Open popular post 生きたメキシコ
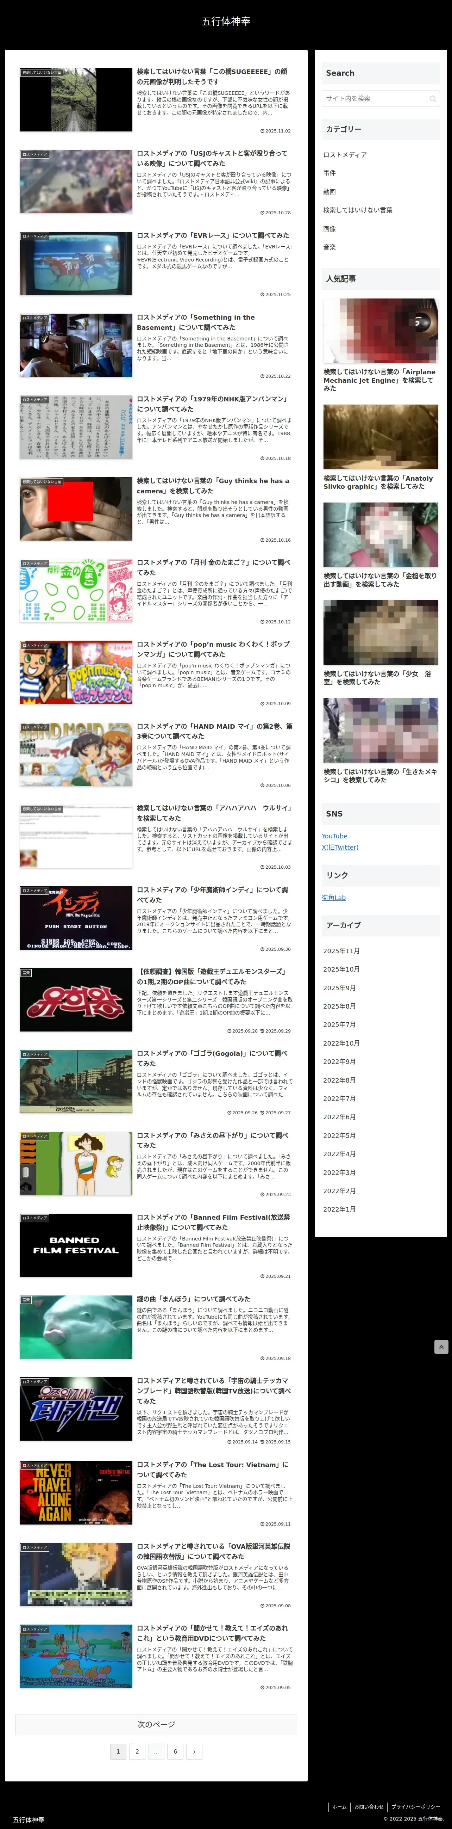Image resolution: width=452 pixels, height=1829 pixels. (x=380, y=740)
